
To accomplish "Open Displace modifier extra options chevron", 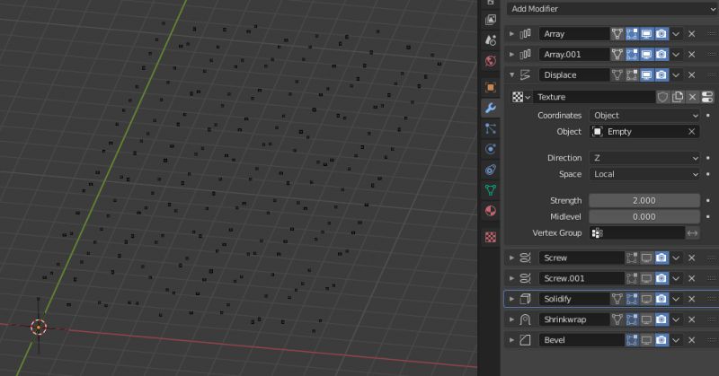I will point(676,75).
